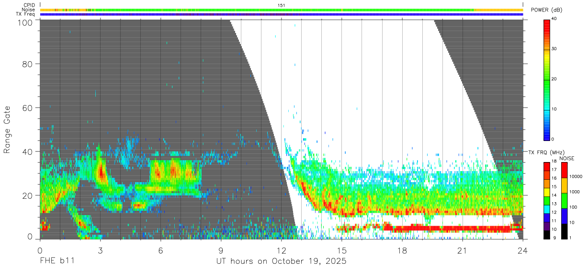The height and width of the screenshot is (271, 588).
Task: Click the x-axis tick label '15'
Action: coord(341,250)
